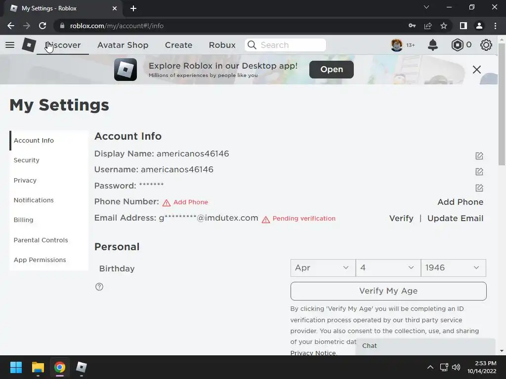The height and width of the screenshot is (379, 506).
Task: Open the tab search chevron
Action: (x=426, y=7)
